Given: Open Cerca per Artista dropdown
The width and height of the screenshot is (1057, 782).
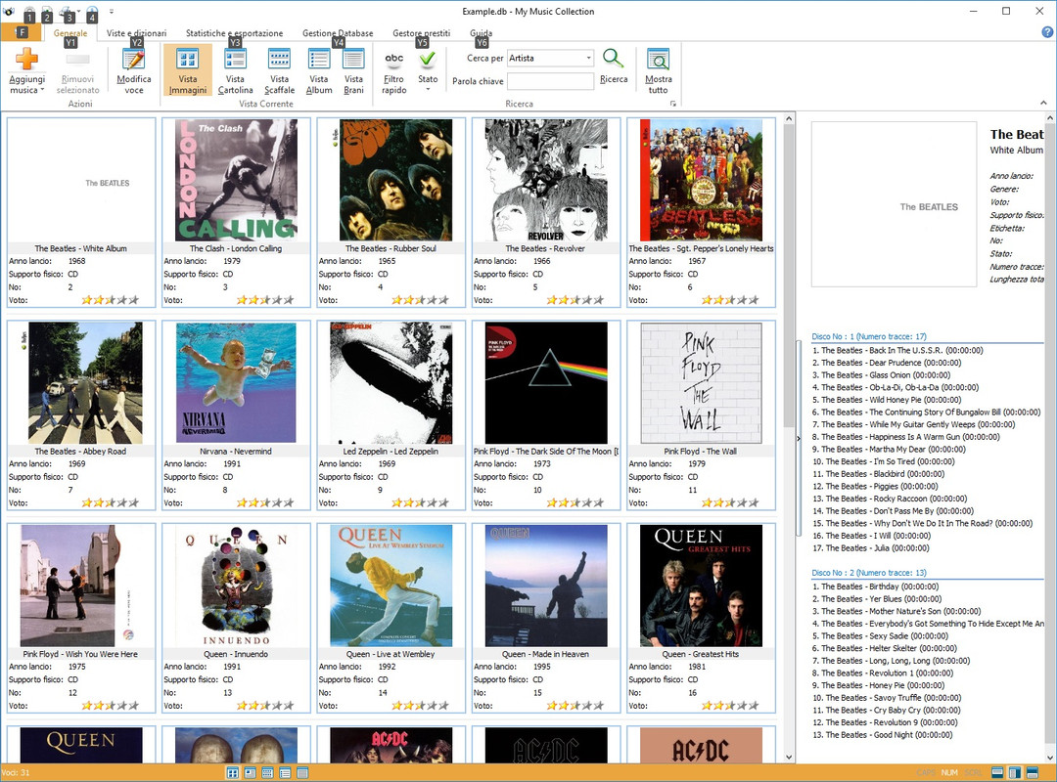Looking at the screenshot, I should pos(588,58).
